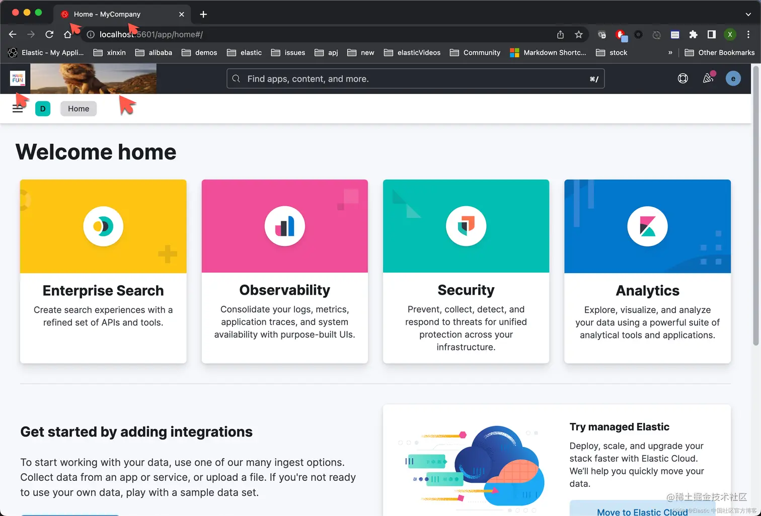This screenshot has width=761, height=516.
Task: Click the site info icon in address bar
Action: coord(91,35)
